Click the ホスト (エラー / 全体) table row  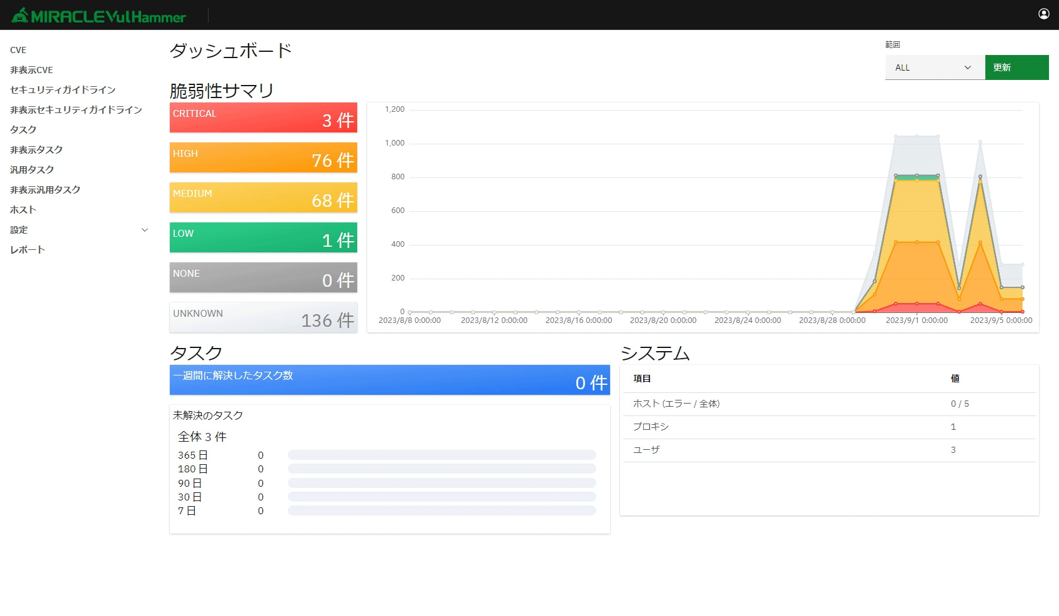829,404
